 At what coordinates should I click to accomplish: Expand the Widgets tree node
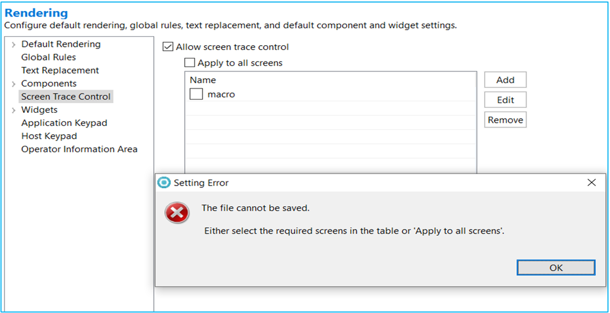tap(14, 110)
